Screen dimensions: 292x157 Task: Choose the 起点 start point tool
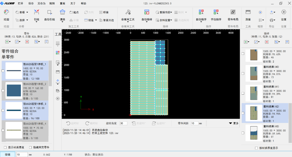coord(74,12)
